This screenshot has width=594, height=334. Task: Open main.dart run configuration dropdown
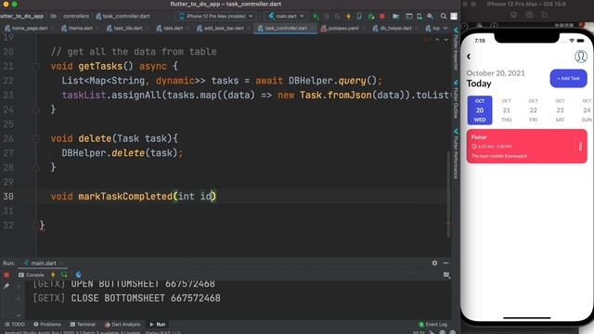(287, 17)
